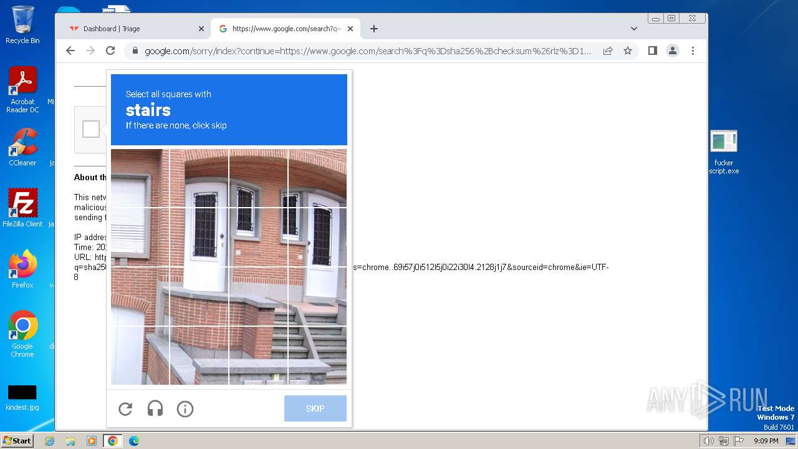Select captcha tile with staircase railing
The height and width of the screenshot is (449, 798).
(x=317, y=355)
